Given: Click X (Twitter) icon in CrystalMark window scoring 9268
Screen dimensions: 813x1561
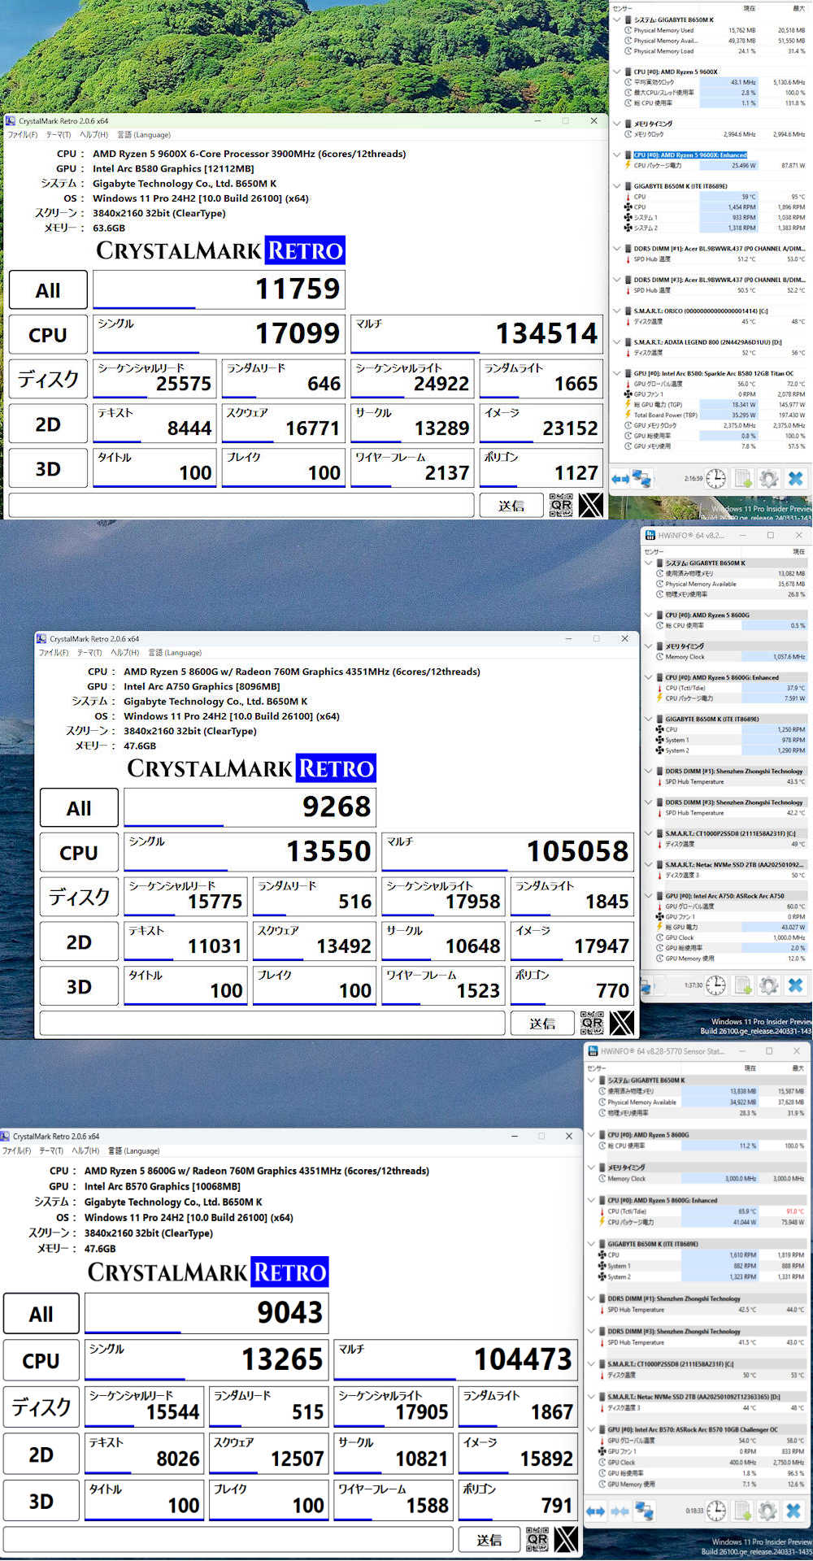Looking at the screenshot, I should 622,1023.
